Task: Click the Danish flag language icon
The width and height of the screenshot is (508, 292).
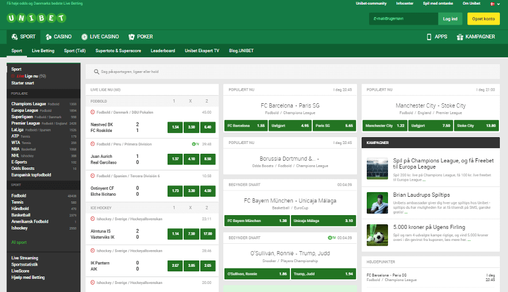Action: (492, 4)
